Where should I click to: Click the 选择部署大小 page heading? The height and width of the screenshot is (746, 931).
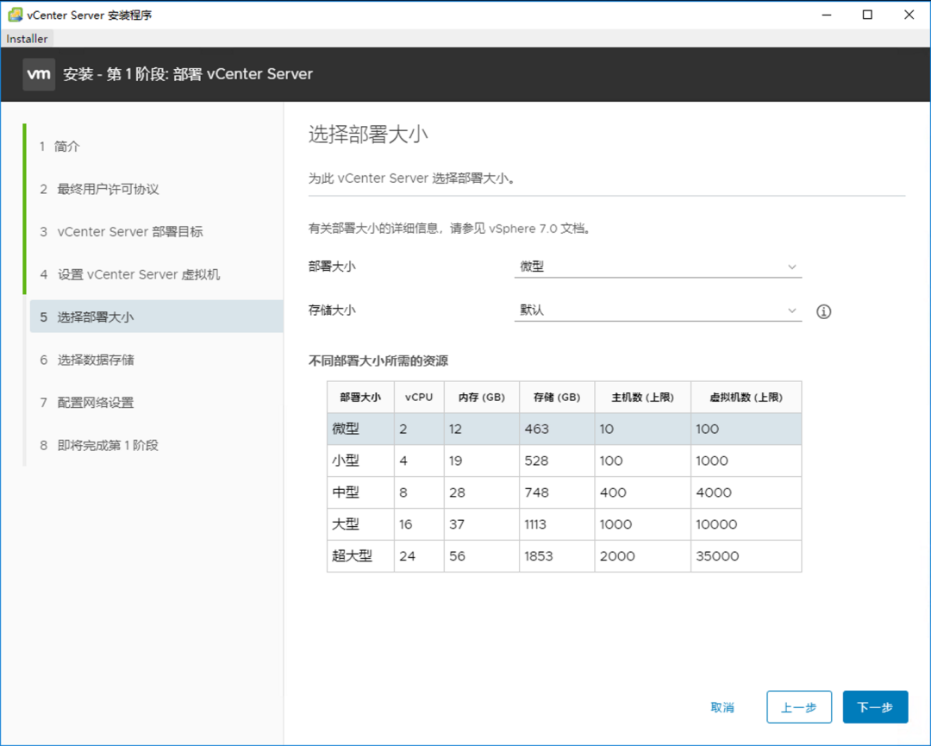coord(368,135)
